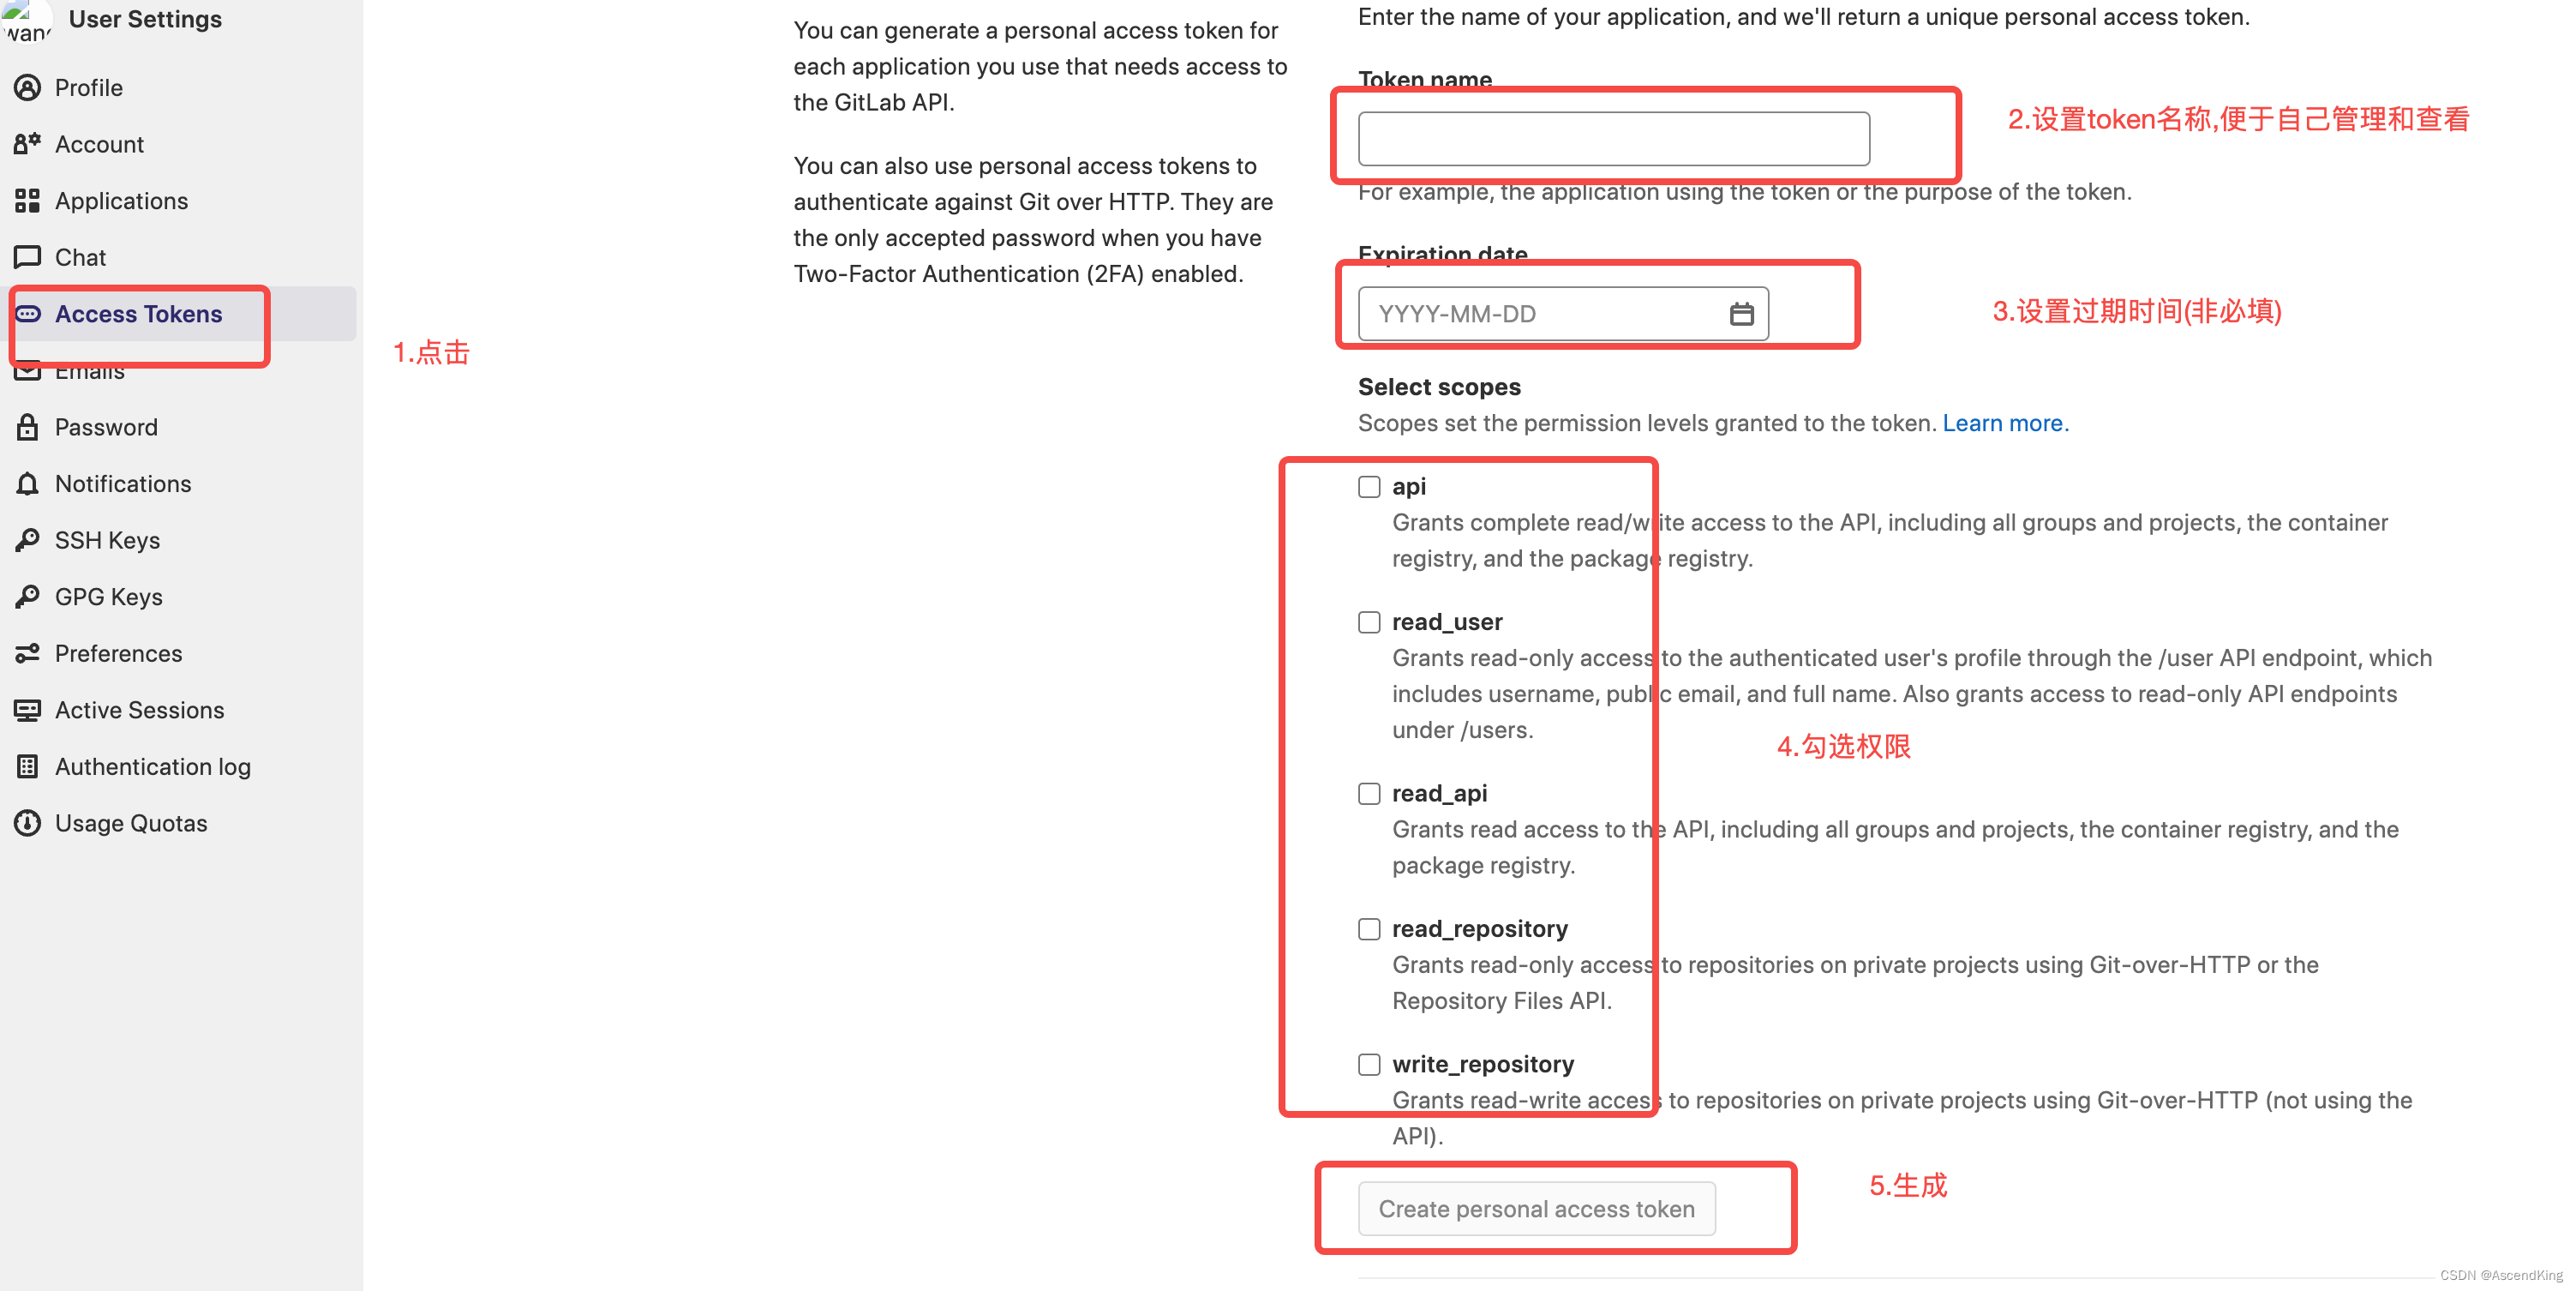Screen dimensions: 2576x1291
Task: Enable the api scope checkbox
Action: [1369, 488]
